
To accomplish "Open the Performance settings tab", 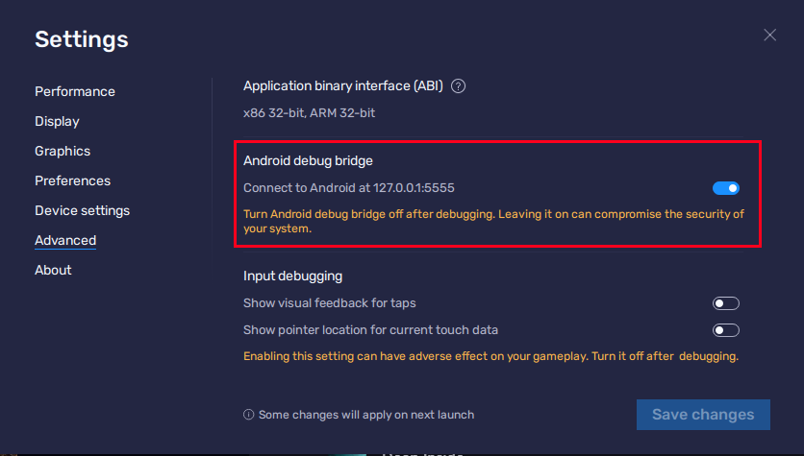I will point(75,92).
